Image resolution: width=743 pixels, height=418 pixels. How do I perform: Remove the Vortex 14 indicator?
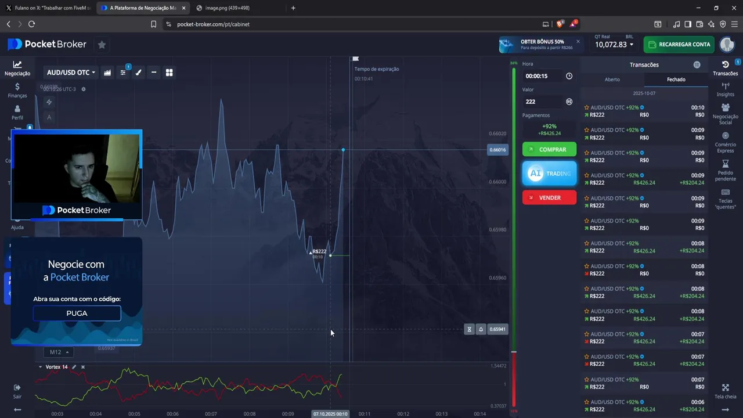click(x=83, y=367)
